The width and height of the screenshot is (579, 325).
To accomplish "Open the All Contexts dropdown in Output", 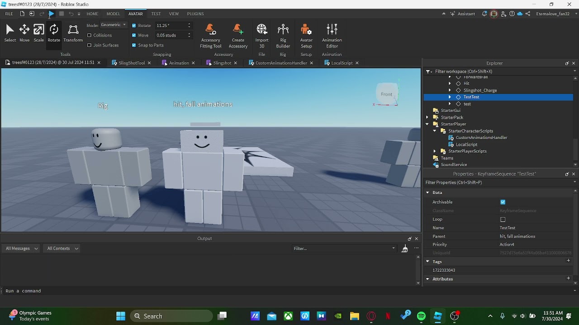I will [62, 248].
